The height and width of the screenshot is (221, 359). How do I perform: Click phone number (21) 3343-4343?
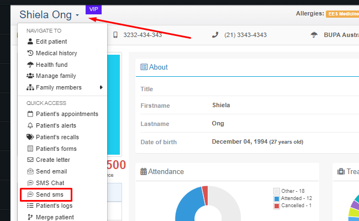pos(245,35)
